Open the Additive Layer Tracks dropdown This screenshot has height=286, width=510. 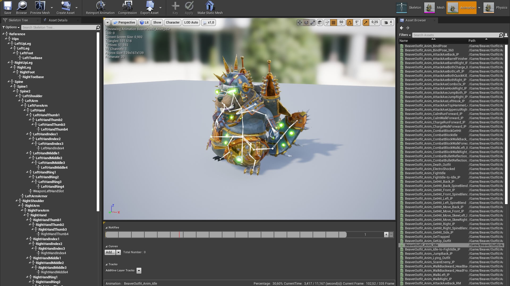point(139,270)
